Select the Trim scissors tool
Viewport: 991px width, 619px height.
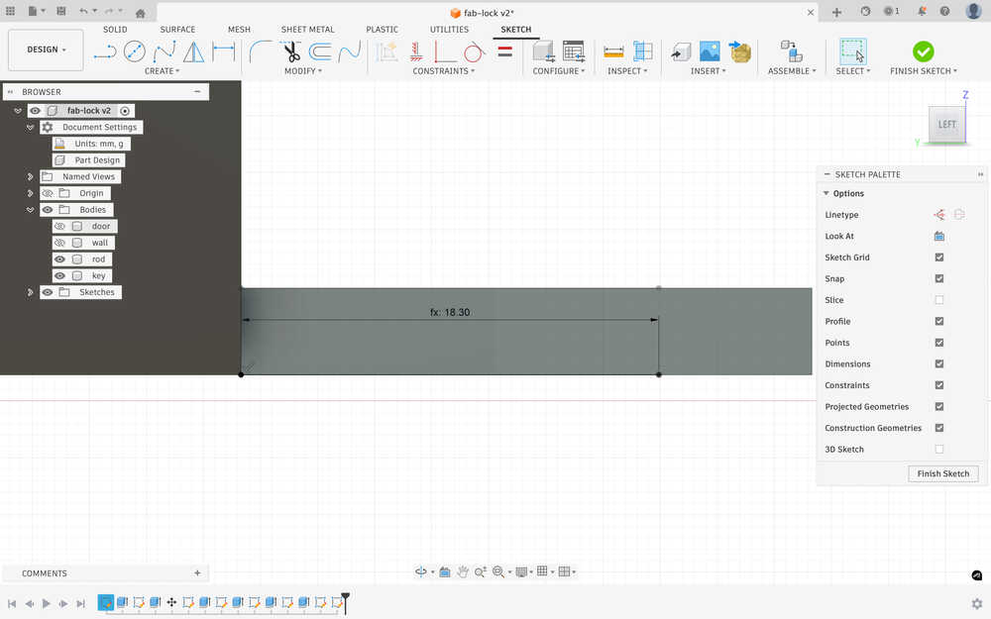(x=289, y=52)
